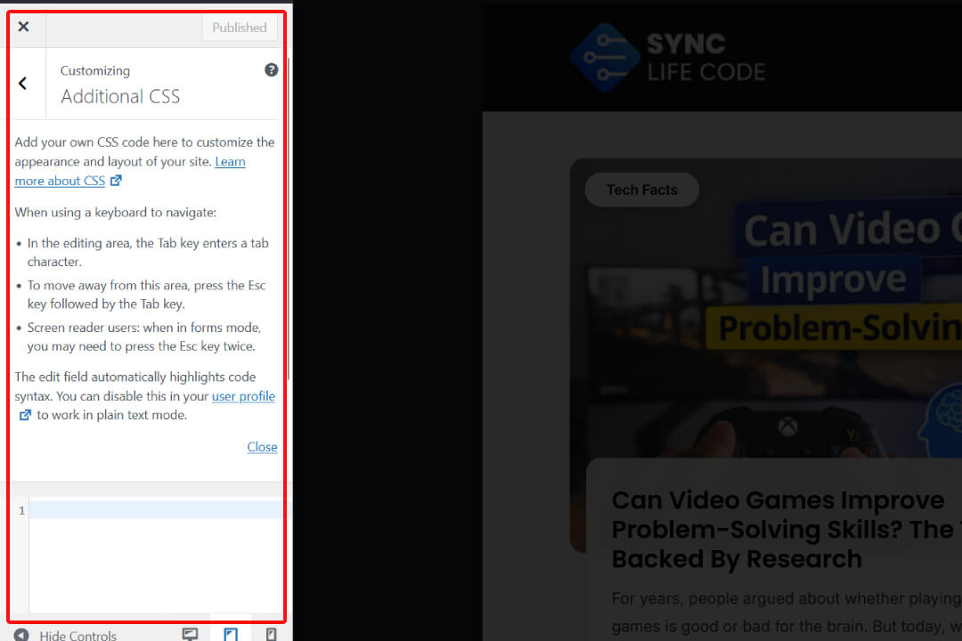The height and width of the screenshot is (641, 962).
Task: Click the Published button
Action: (239, 28)
